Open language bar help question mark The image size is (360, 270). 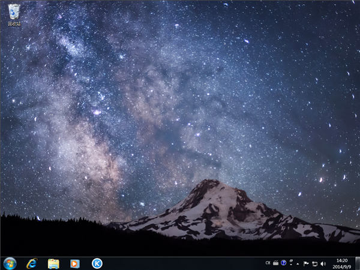point(284,263)
